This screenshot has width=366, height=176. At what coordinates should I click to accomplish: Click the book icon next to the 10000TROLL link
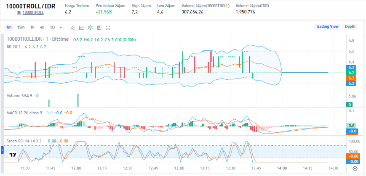click(x=19, y=13)
